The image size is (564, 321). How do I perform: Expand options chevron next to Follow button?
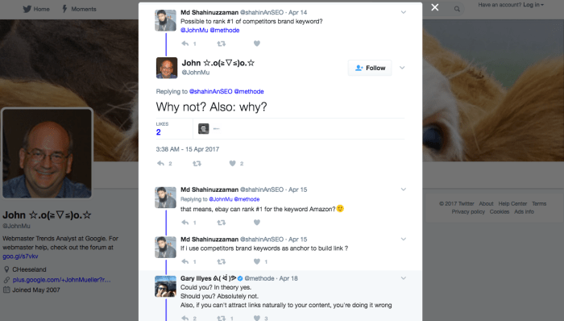point(403,68)
